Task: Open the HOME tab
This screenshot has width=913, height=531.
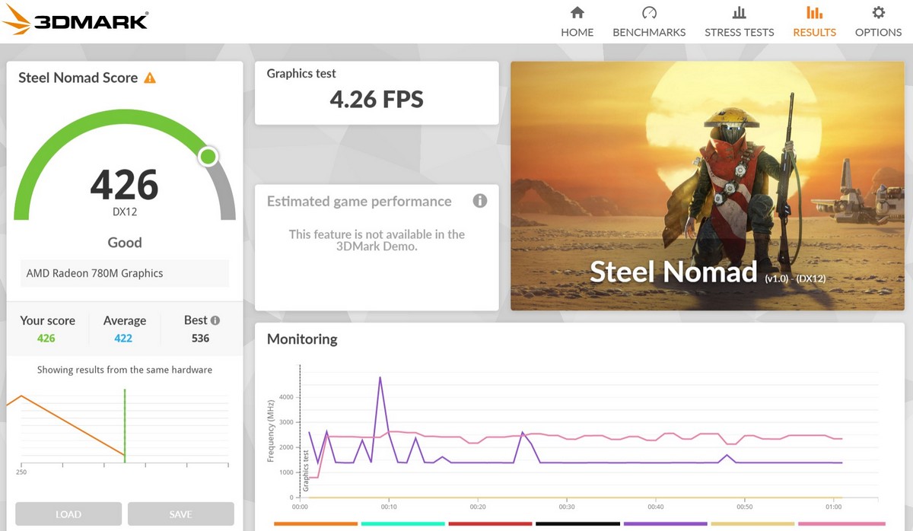Action: pos(577,21)
